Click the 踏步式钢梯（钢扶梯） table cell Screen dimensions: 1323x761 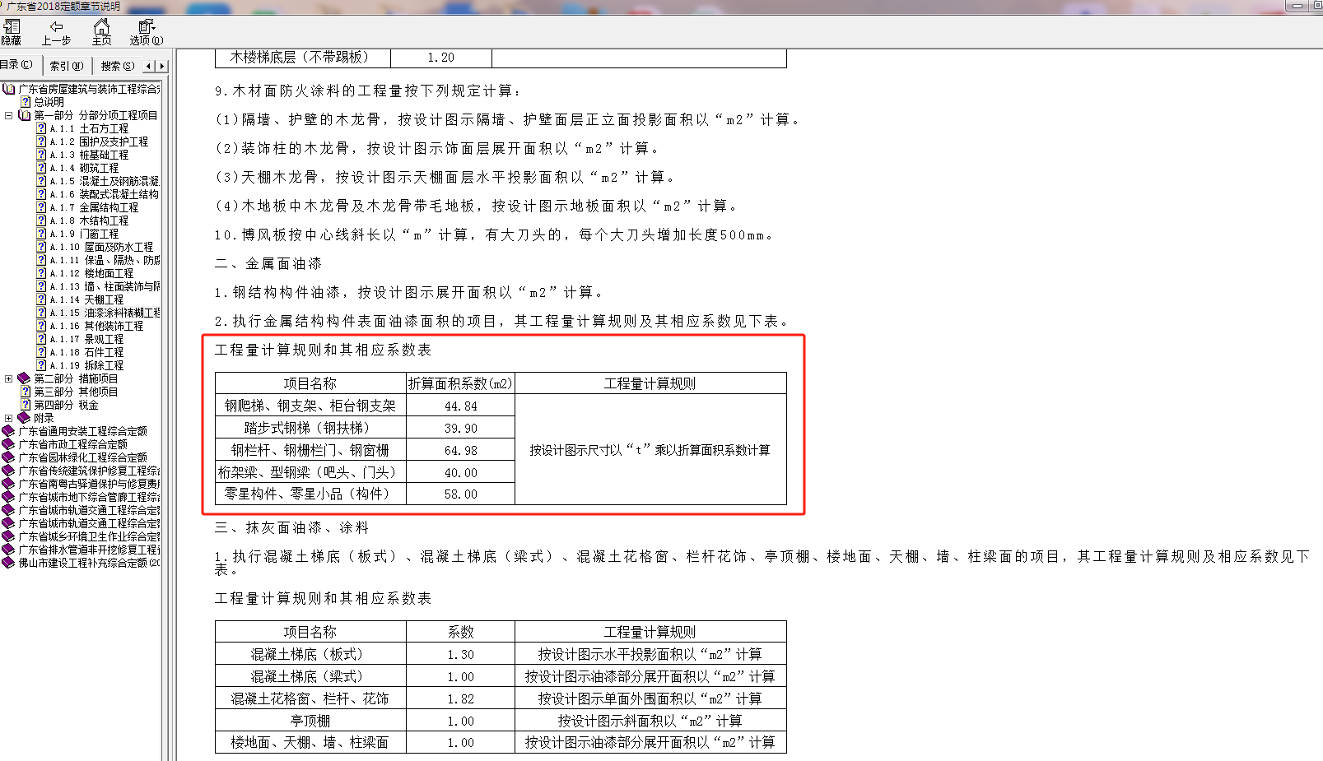[310, 428]
